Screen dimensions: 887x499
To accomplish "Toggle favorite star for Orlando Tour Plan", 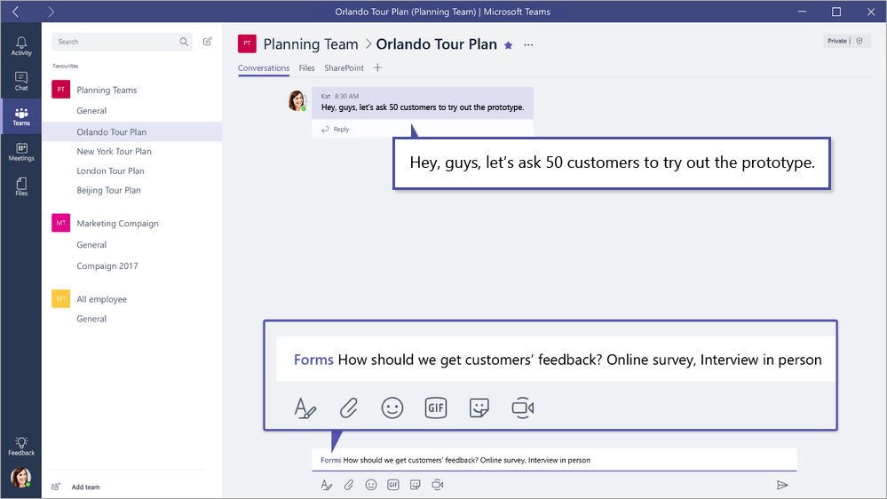I will click(x=509, y=45).
